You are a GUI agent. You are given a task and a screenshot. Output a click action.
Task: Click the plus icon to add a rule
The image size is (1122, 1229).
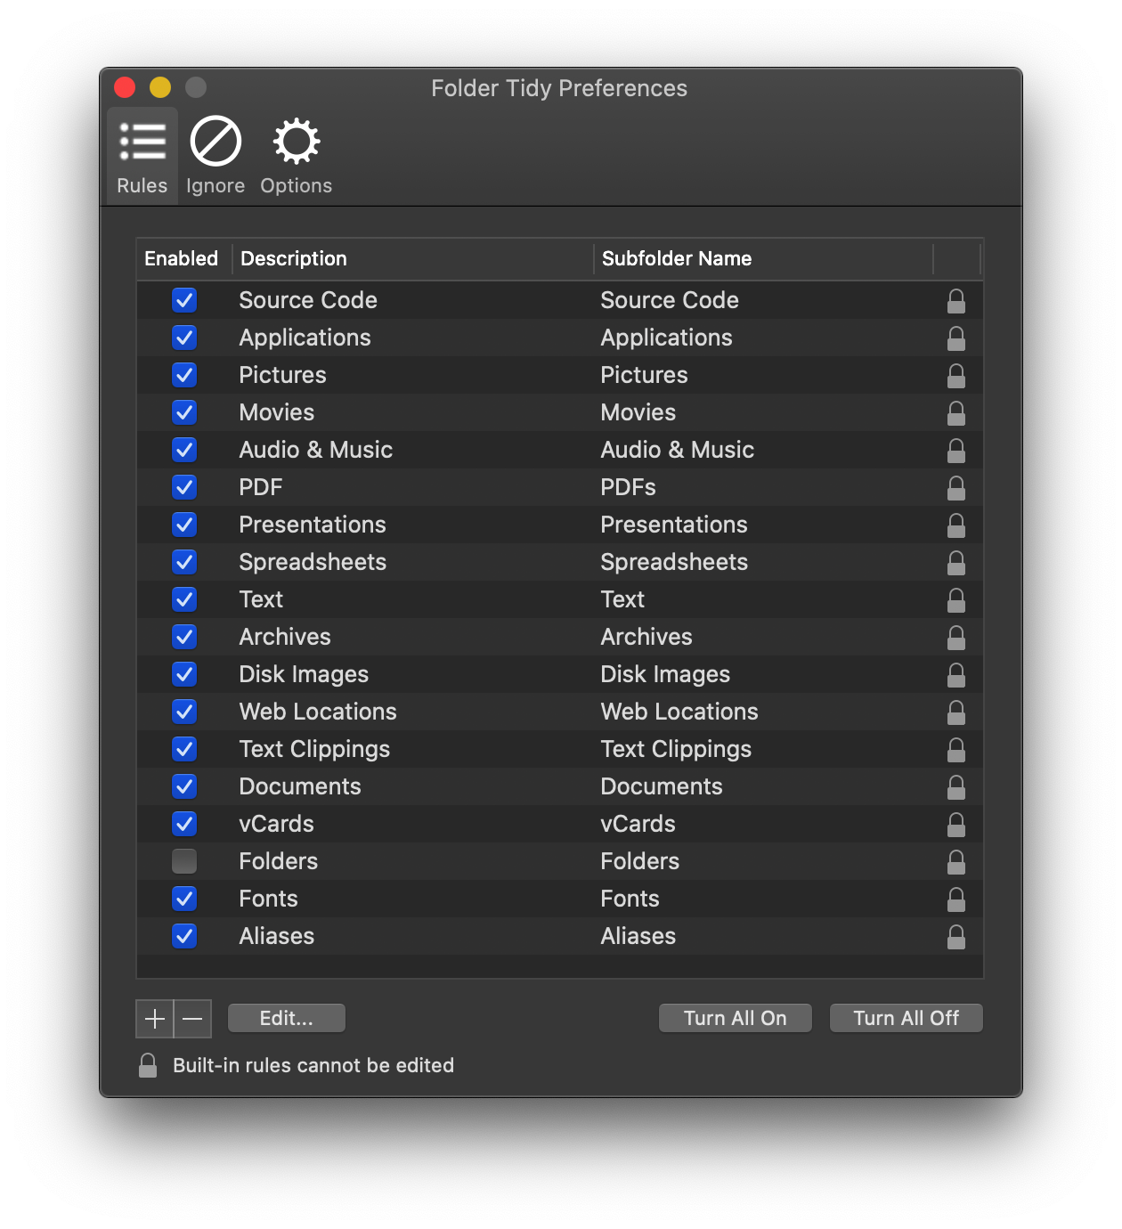[x=154, y=1018]
